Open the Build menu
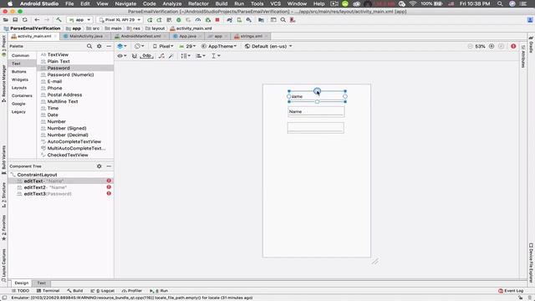Screen dimensions: 535x301 click(221, 3)
